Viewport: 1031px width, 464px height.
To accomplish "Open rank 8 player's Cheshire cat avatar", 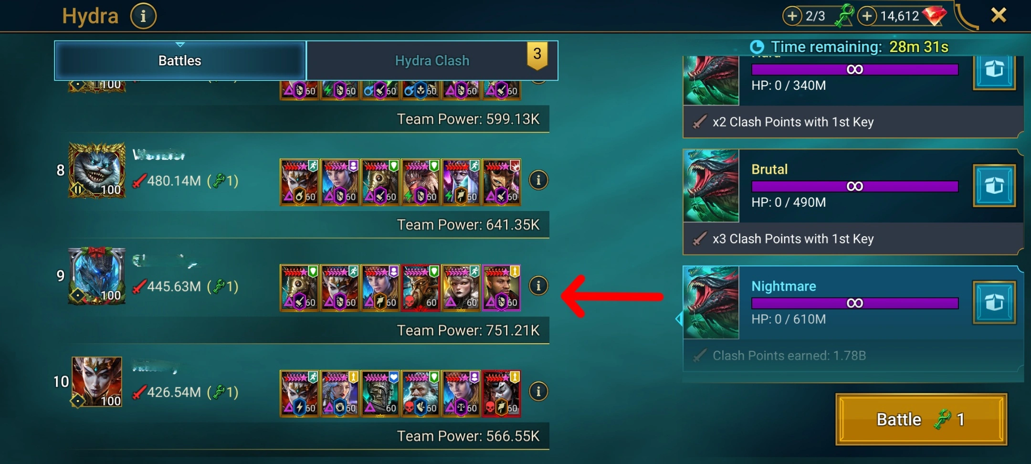I will (x=97, y=170).
